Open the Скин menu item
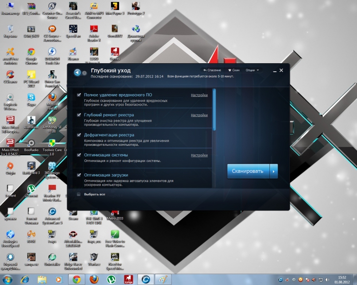This screenshot has height=285, width=357. 233,70
